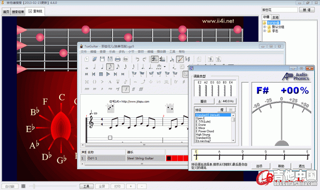Click the tuplet division icon
This screenshot has height=190, width=320.
[x=159, y=67]
